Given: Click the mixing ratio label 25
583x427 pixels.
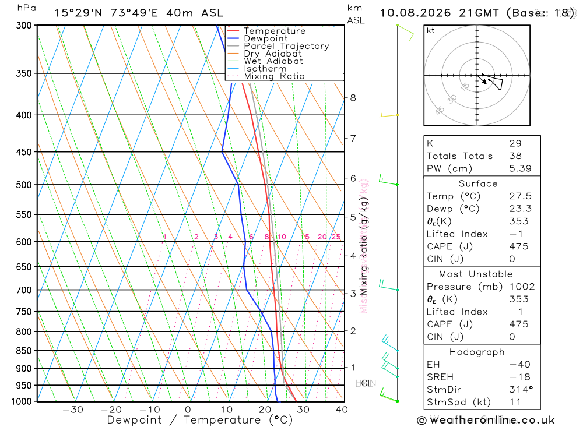Looking at the screenshot, I should (x=336, y=237).
